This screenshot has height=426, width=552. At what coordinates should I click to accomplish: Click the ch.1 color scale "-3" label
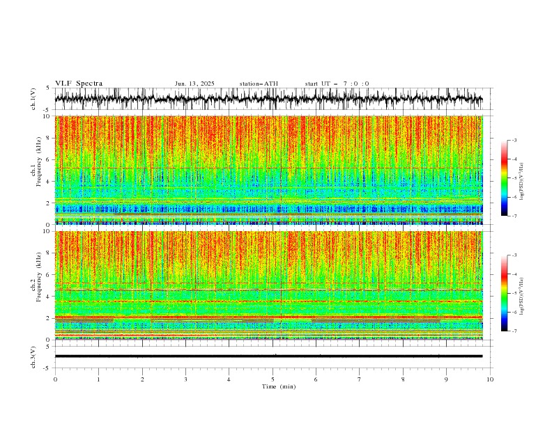point(514,140)
